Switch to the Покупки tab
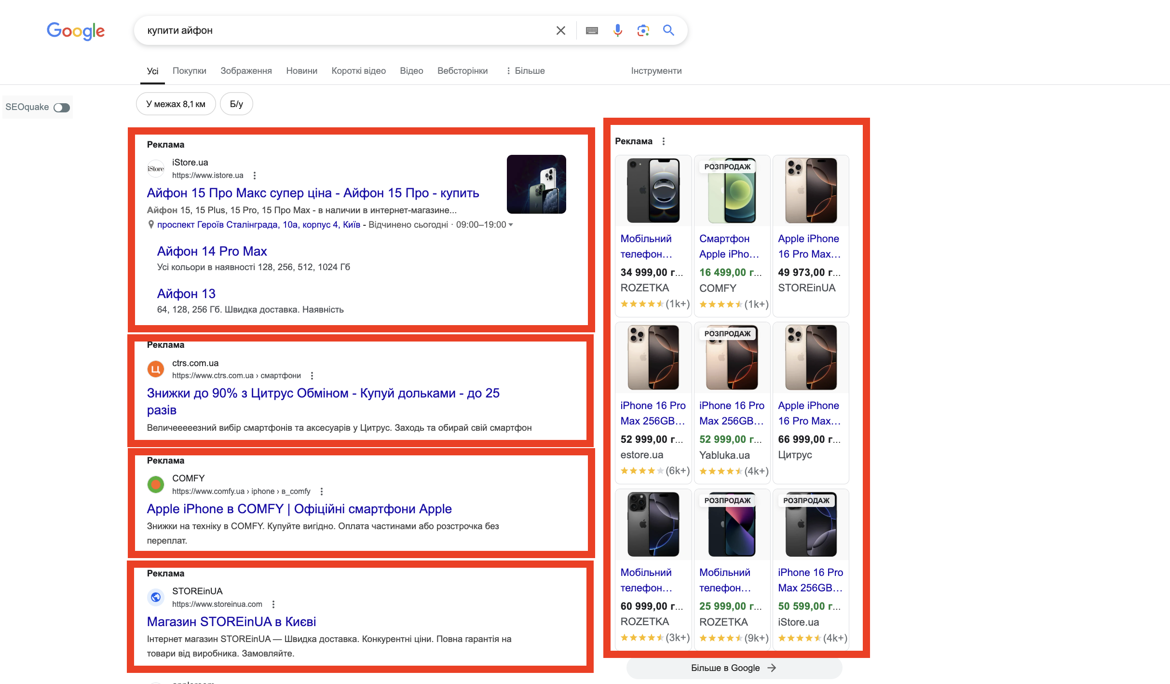 pyautogui.click(x=189, y=71)
